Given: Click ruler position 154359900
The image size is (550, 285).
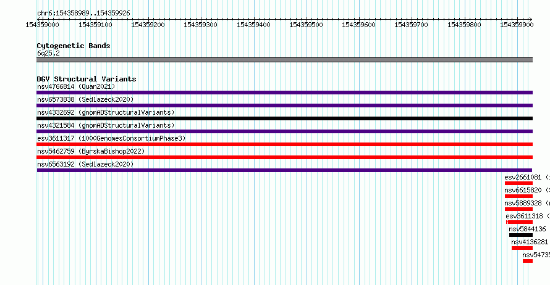Looking at the screenshot, I should click(517, 25).
